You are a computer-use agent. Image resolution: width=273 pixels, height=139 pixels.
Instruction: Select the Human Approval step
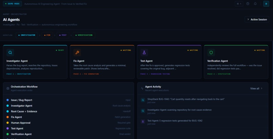pyautogui.click(x=69, y=123)
